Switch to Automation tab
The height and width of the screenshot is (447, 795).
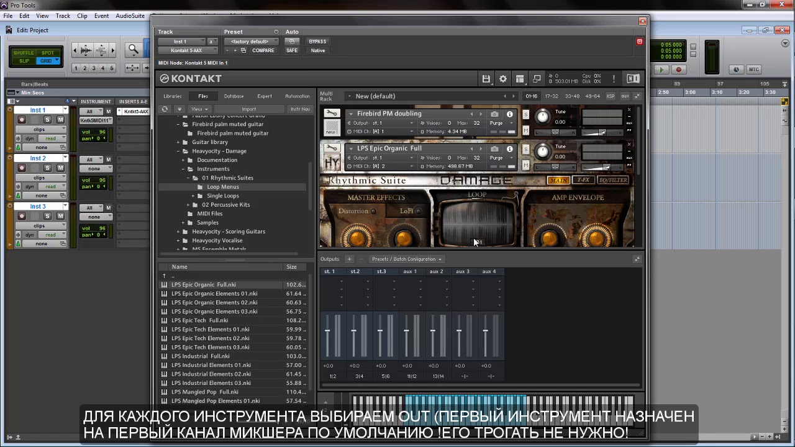tap(297, 96)
